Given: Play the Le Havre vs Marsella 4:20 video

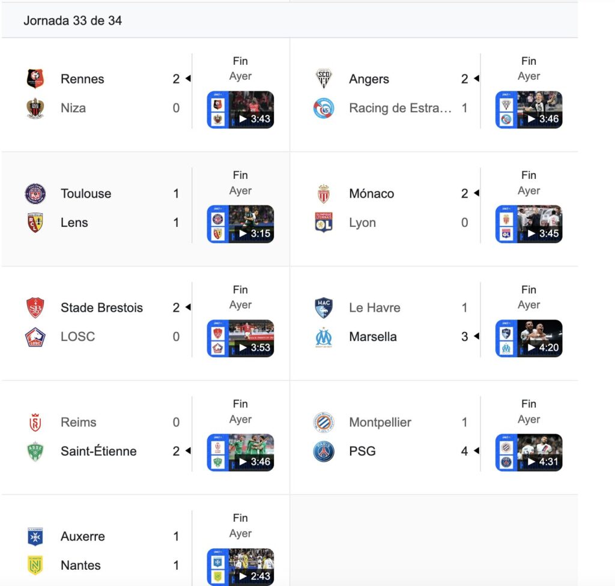Looking at the screenshot, I should [529, 338].
